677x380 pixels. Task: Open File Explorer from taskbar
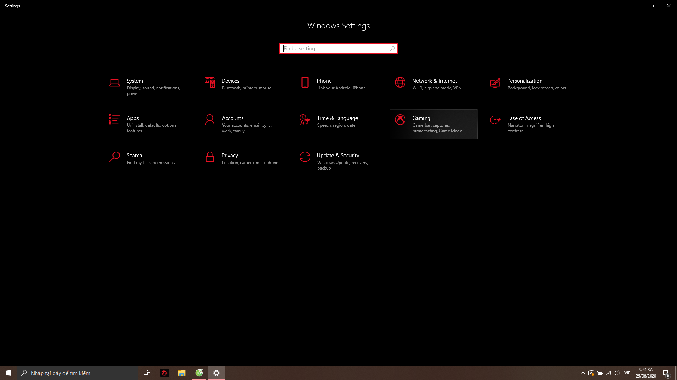tap(182, 373)
